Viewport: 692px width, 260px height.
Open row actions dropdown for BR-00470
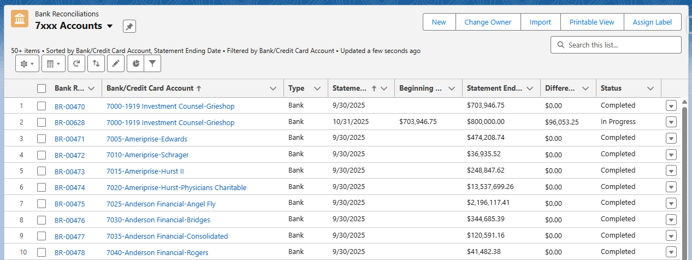671,106
